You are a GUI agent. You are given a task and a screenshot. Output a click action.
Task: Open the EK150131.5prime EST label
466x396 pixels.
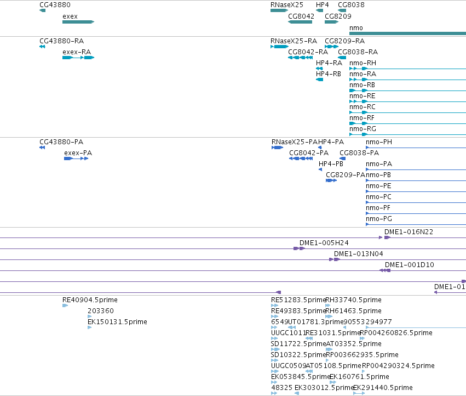[117, 322]
